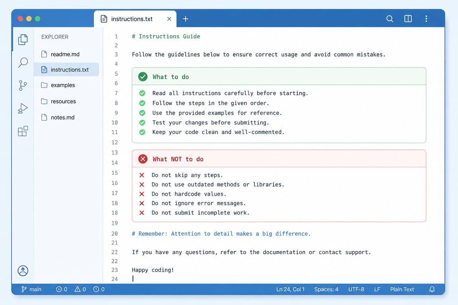Click UTF-8 encoding in status bar

356,289
